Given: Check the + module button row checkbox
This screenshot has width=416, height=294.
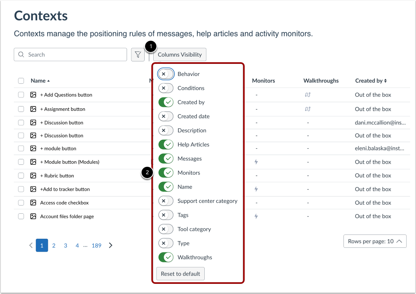Looking at the screenshot, I should (21, 149).
